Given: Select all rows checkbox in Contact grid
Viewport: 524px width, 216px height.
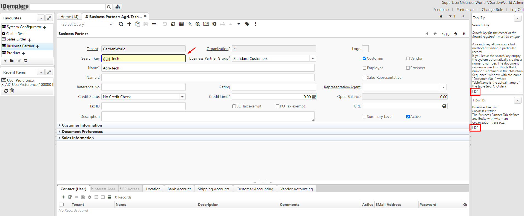Looking at the screenshot, I should click(x=62, y=205).
